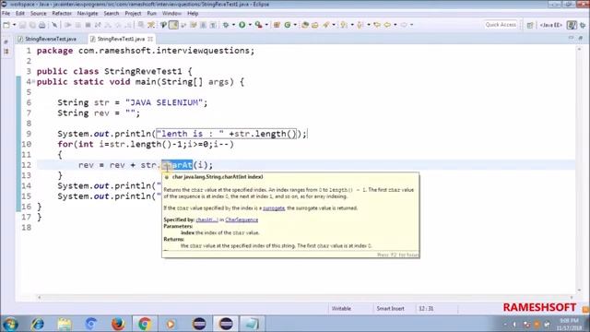
Task: Click the New Java Package icon
Action: tap(277, 25)
